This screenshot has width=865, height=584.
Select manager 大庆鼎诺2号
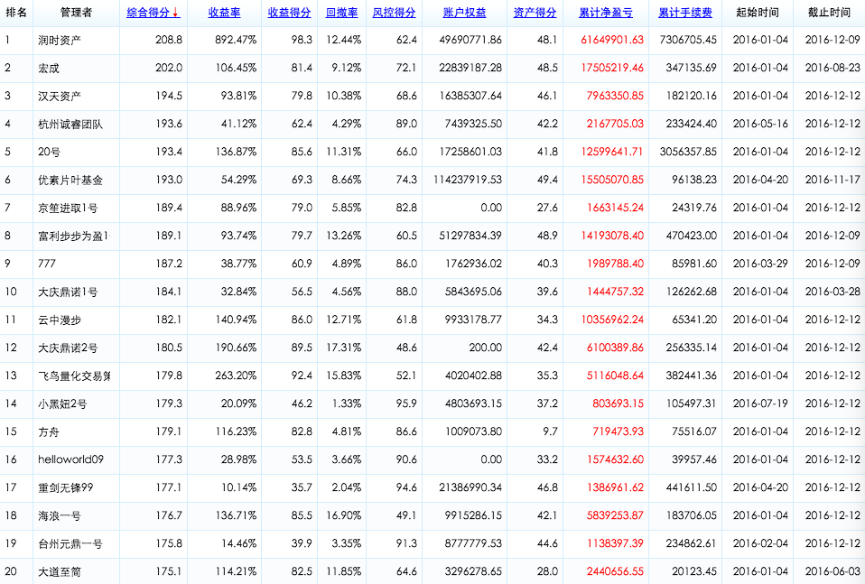(x=68, y=348)
